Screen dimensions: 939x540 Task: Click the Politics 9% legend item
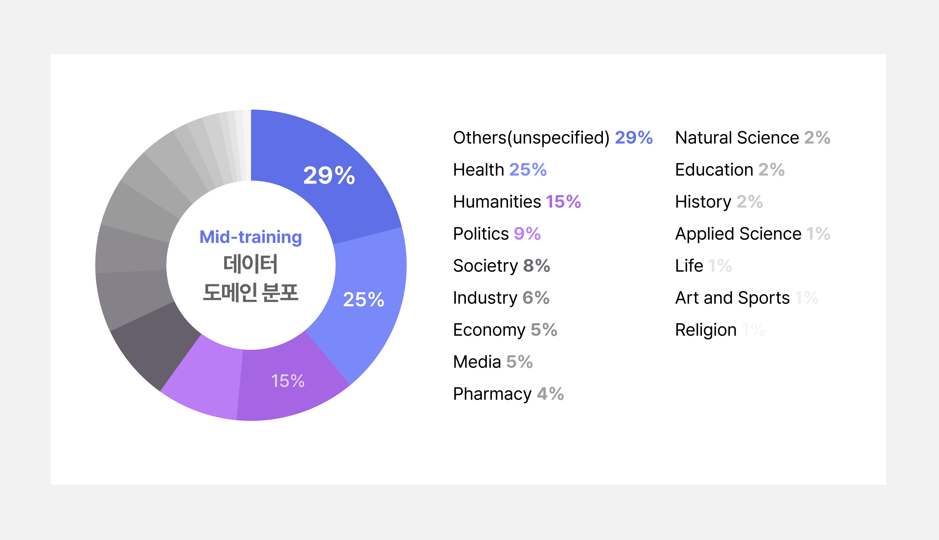496,234
